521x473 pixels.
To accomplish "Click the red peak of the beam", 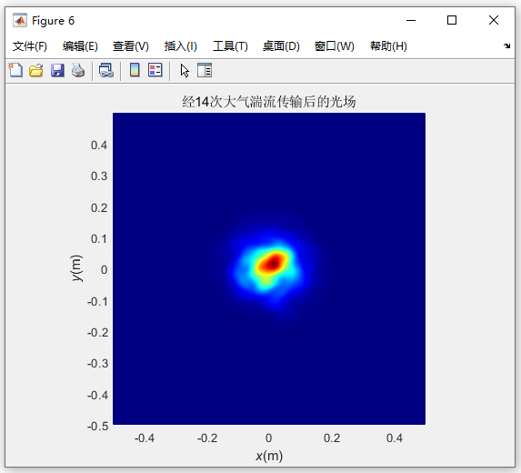I will [x=273, y=263].
